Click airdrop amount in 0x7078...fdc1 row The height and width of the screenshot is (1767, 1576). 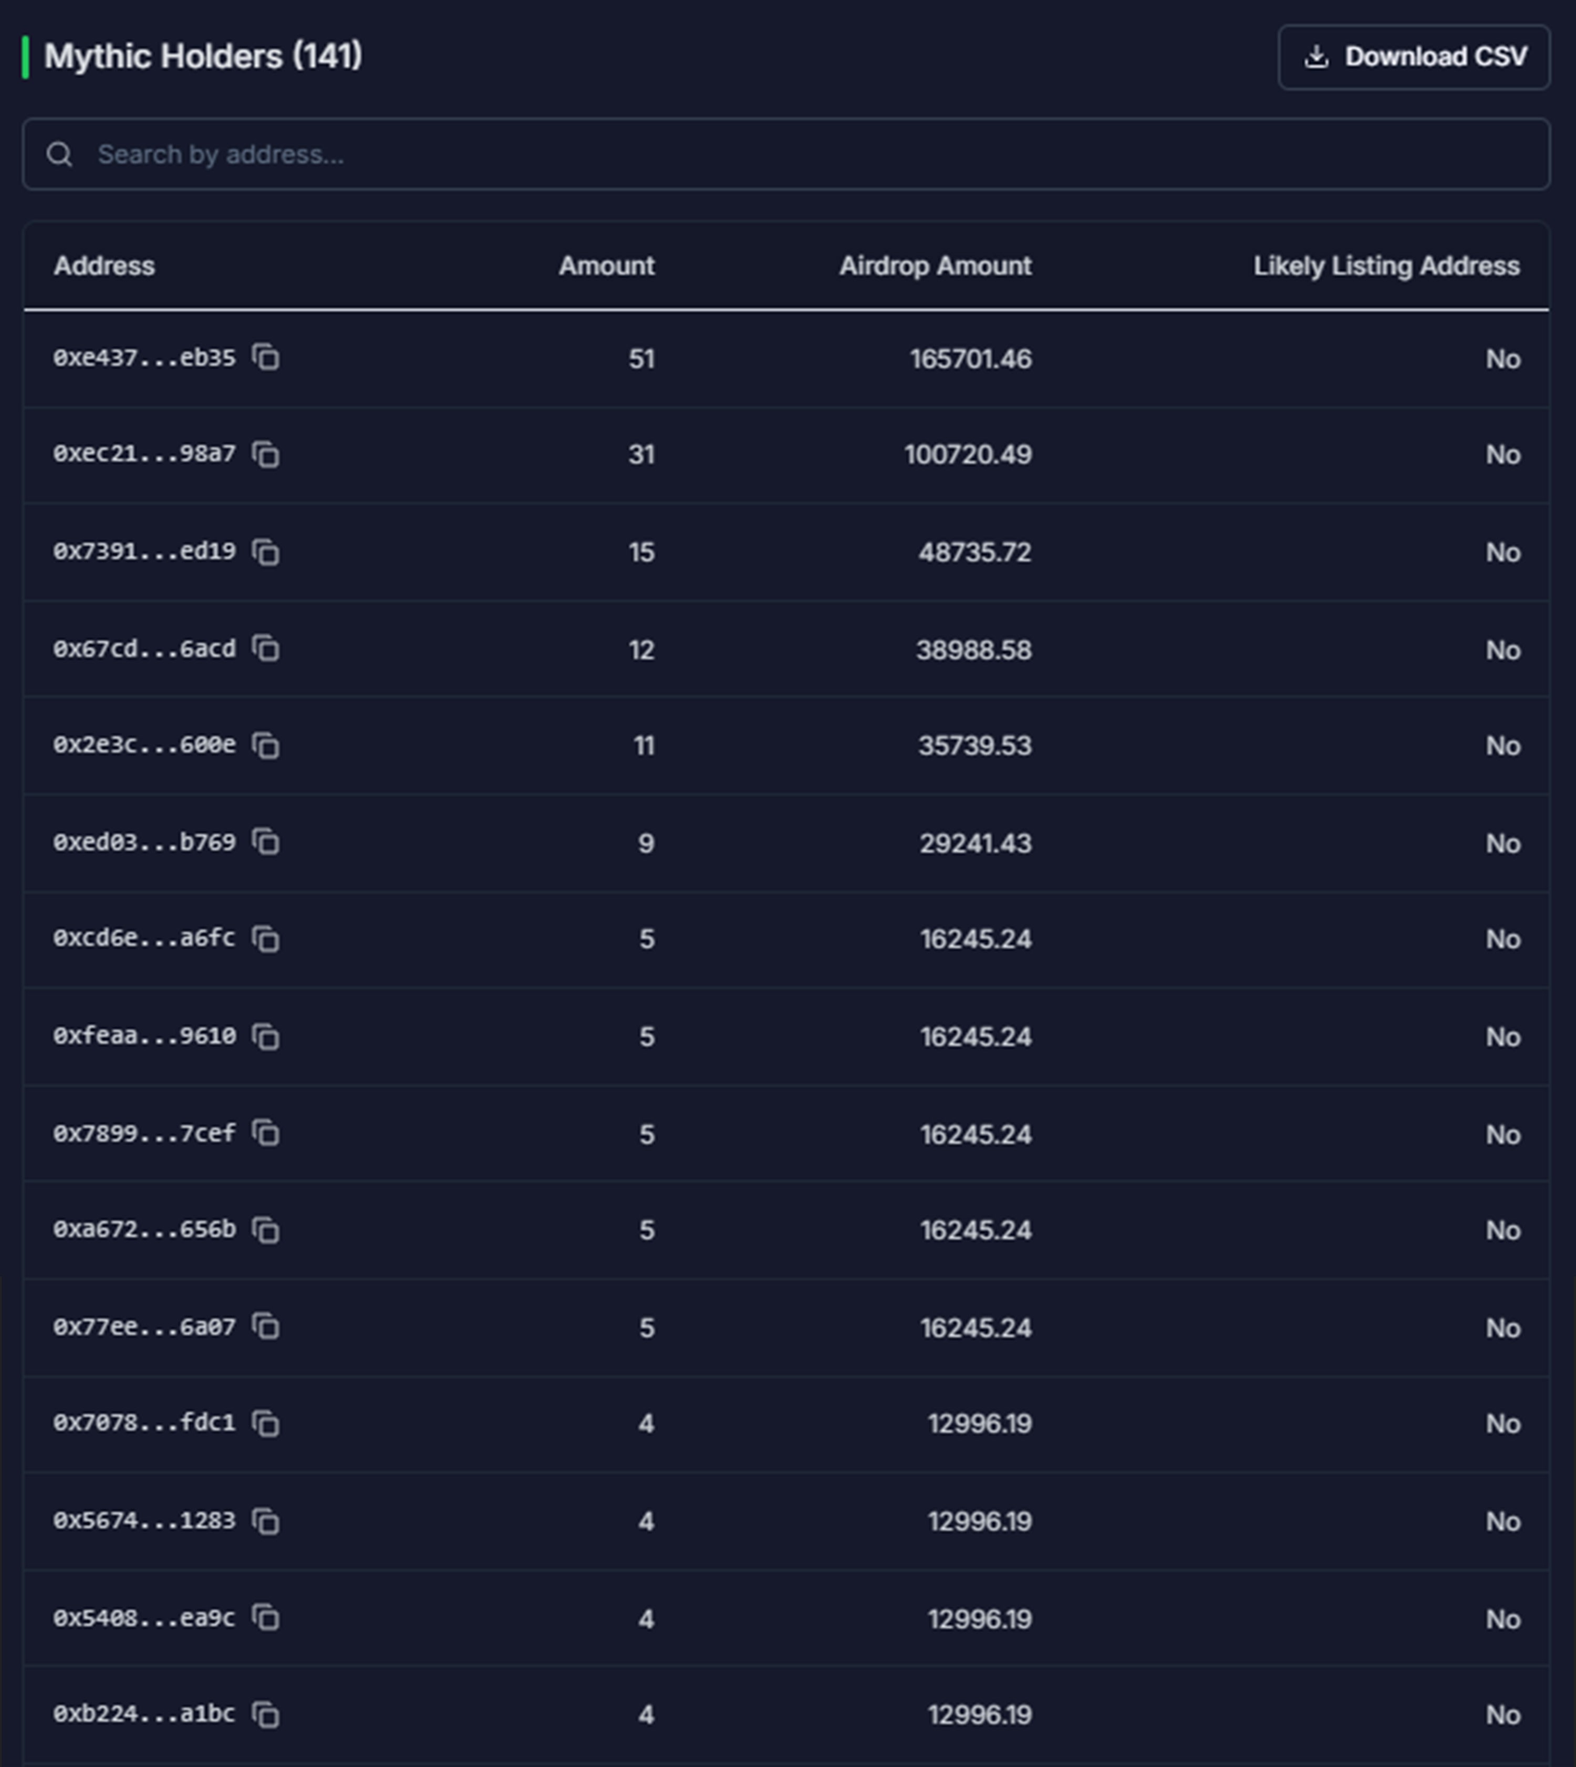tap(980, 1424)
